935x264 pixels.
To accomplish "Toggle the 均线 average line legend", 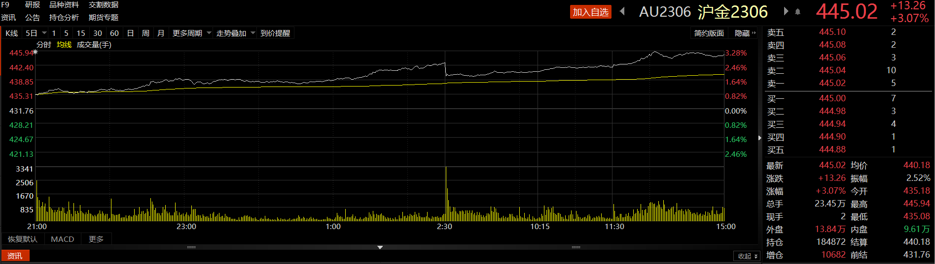I will (x=64, y=45).
